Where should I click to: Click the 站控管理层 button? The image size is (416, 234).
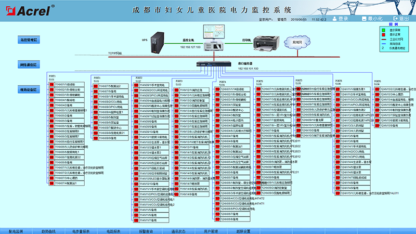tap(29, 40)
